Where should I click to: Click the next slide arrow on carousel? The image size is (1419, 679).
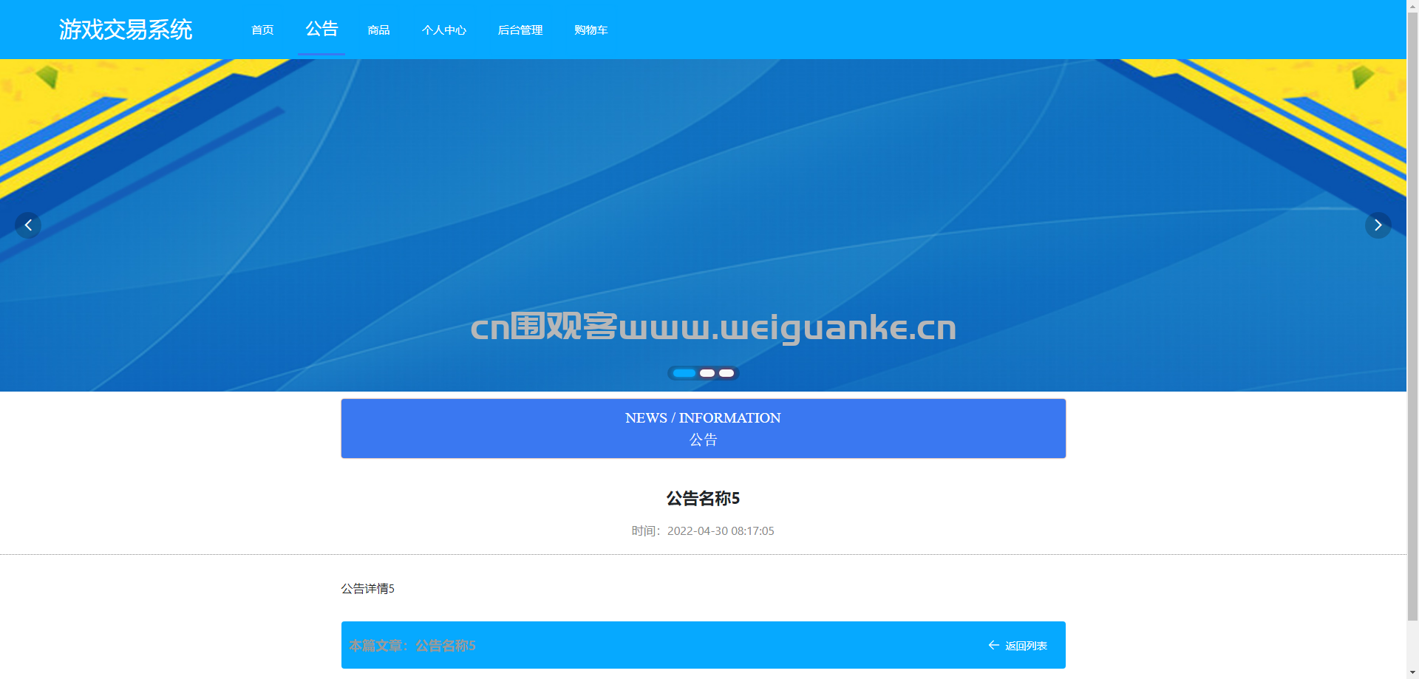click(x=1378, y=225)
